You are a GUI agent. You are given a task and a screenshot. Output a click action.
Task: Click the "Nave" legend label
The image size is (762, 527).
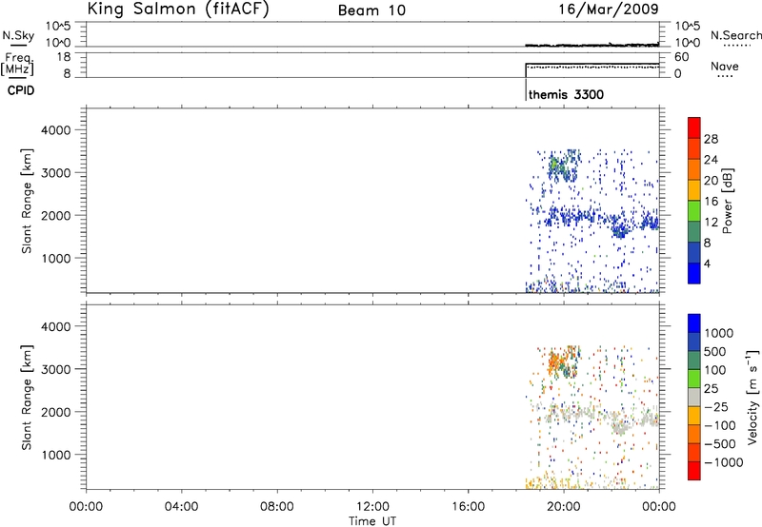(725, 66)
